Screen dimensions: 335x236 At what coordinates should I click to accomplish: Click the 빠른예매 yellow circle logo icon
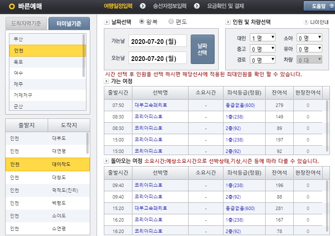[x=12, y=6]
